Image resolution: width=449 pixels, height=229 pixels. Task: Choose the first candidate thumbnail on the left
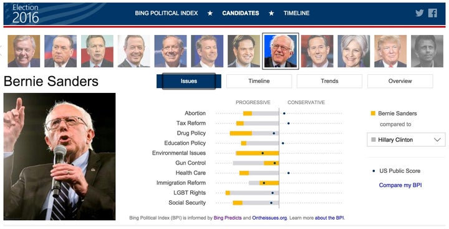coord(24,51)
